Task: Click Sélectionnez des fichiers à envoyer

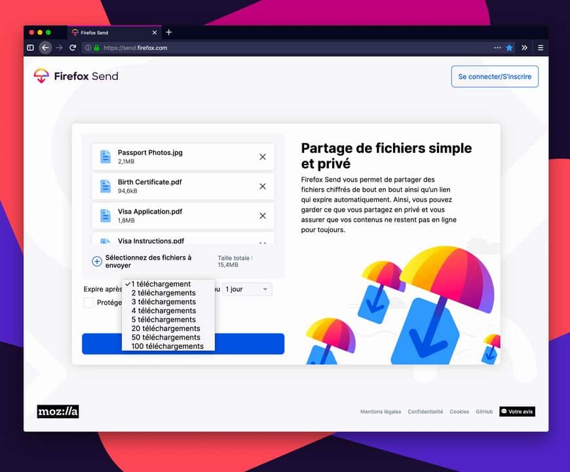Action: pos(148,261)
